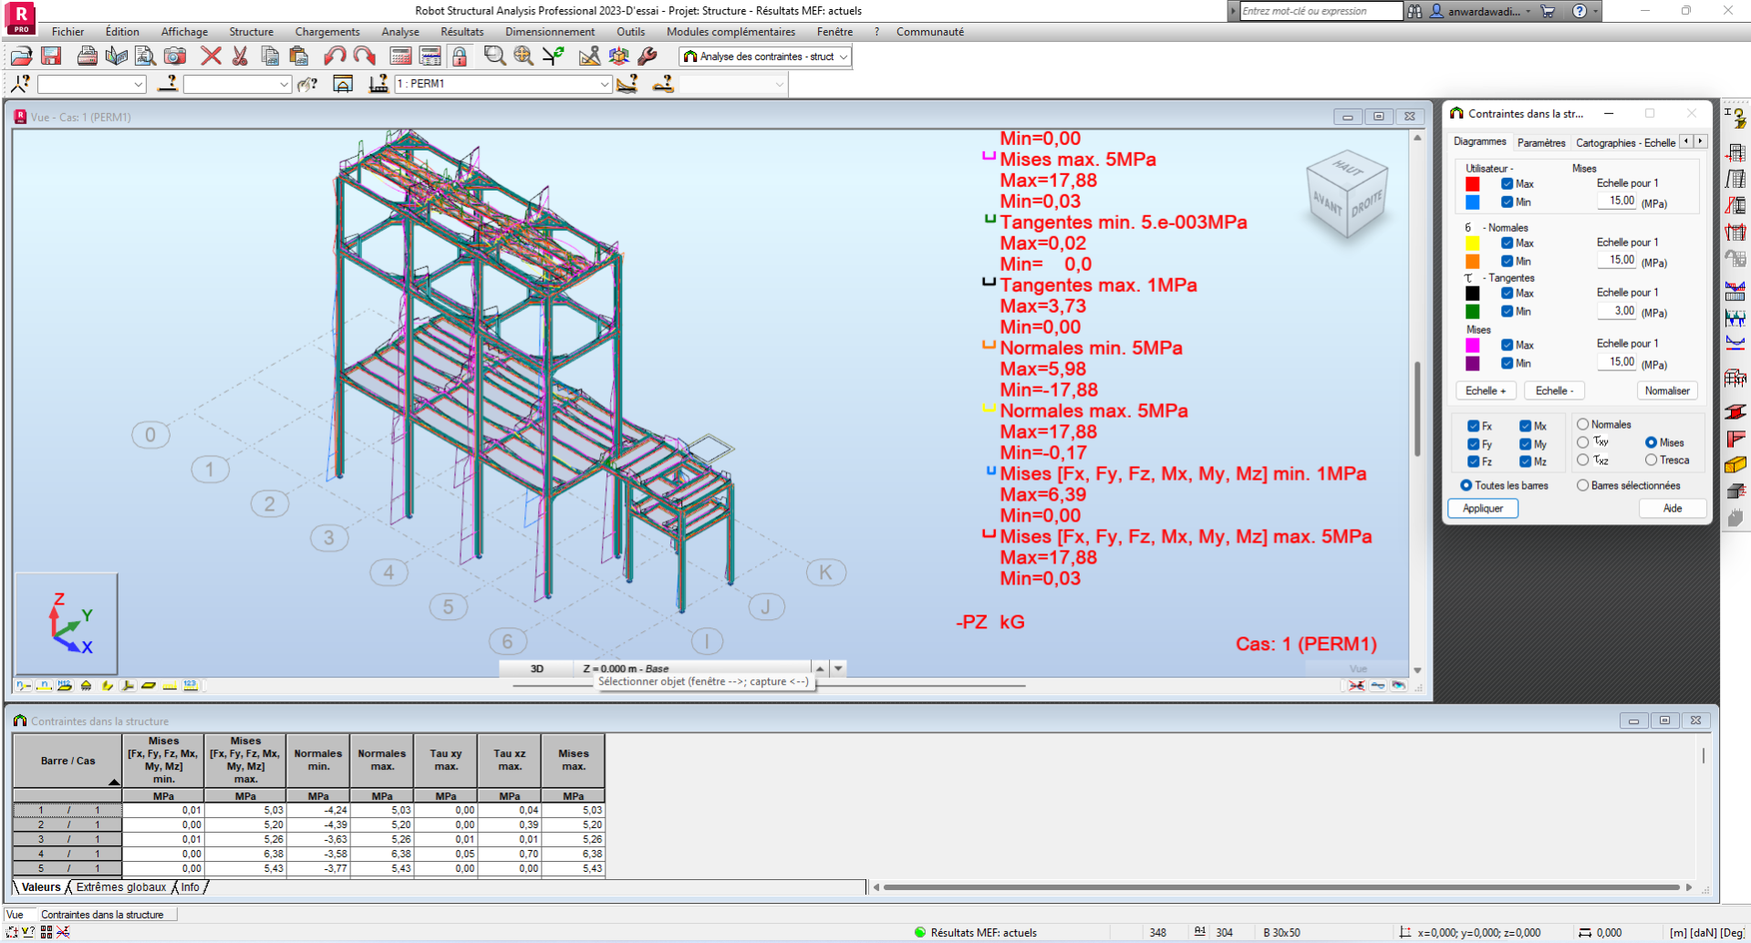Viewport: 1751px width, 943px height.
Task: Open the Z = 0.000 m Base dropdown arrow
Action: (838, 668)
